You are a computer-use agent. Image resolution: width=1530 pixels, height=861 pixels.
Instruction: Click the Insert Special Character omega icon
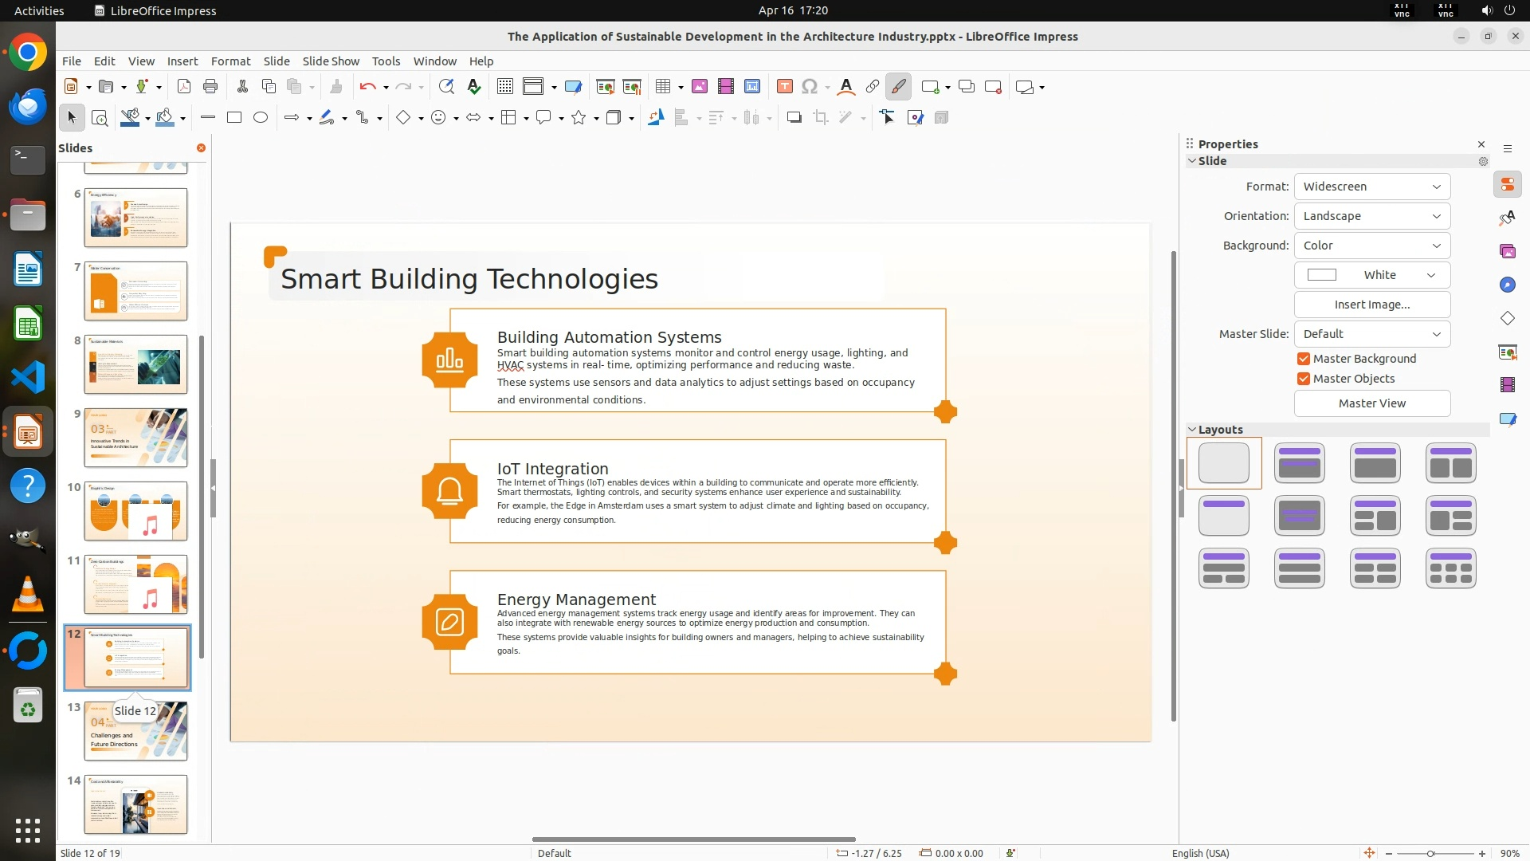pyautogui.click(x=810, y=87)
